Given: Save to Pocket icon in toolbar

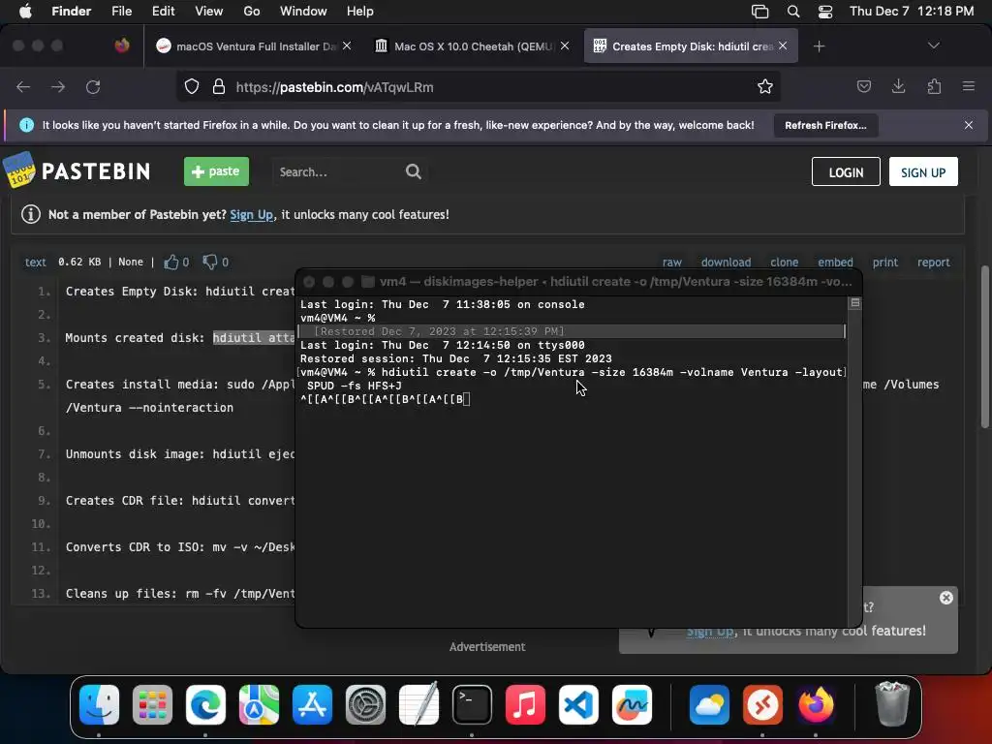Looking at the screenshot, I should coord(863,86).
